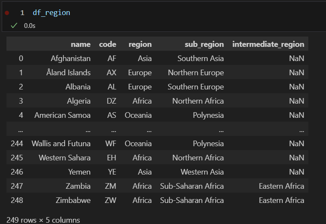Click the Western Asia sub_region cell for Yemen
Image resolution: width=326 pixels, height=224 pixels.
pos(202,172)
